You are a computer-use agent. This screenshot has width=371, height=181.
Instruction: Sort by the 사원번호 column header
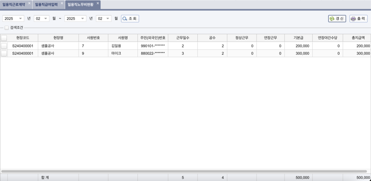tap(93, 38)
